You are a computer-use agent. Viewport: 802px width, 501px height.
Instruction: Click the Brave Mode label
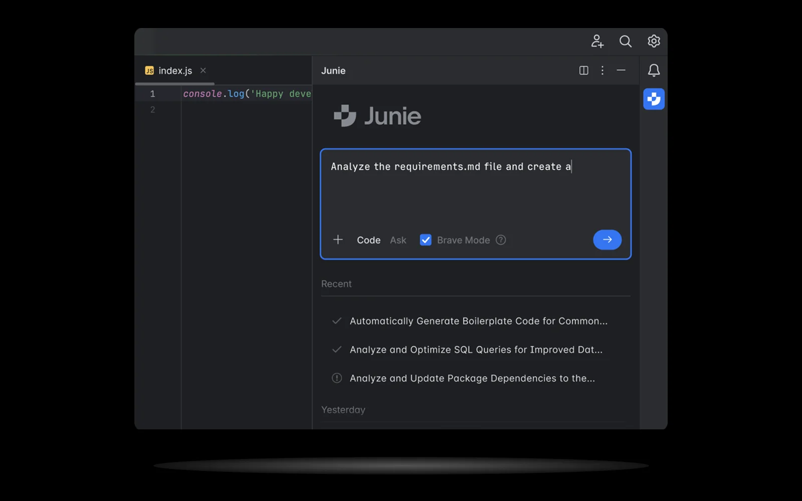click(463, 240)
